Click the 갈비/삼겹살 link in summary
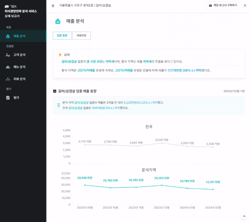Screen dimensions: 250x222 69,62
